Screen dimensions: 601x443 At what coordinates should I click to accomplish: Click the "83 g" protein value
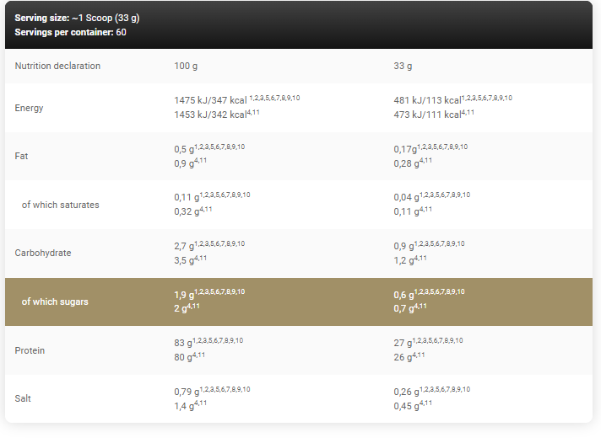pos(184,343)
